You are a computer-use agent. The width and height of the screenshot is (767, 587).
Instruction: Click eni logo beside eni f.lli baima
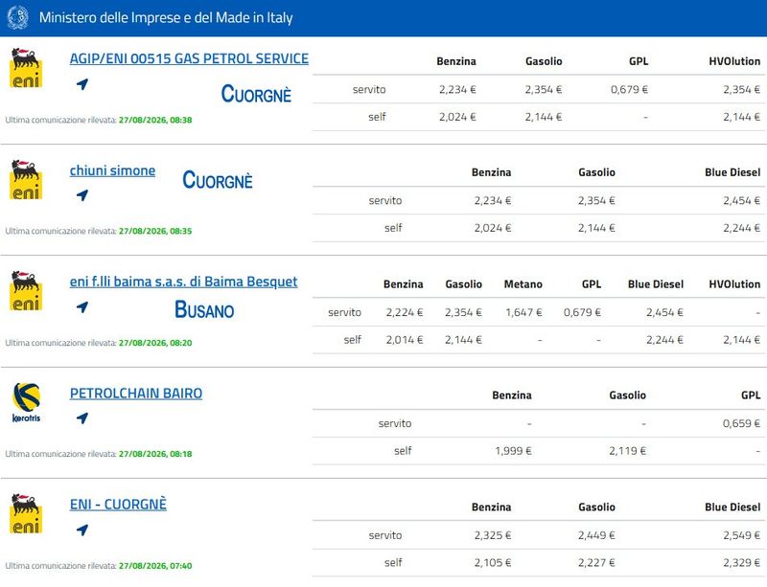[x=26, y=291]
